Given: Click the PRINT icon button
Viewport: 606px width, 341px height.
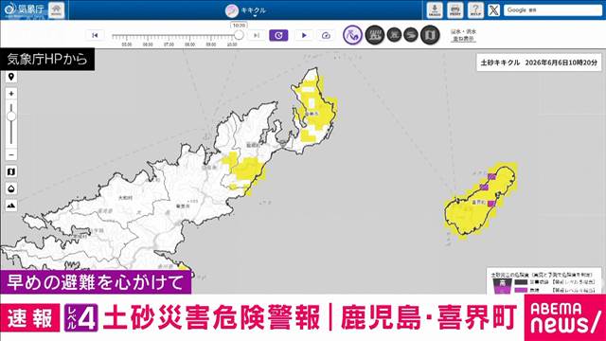Looking at the screenshot, I should coord(454,10).
